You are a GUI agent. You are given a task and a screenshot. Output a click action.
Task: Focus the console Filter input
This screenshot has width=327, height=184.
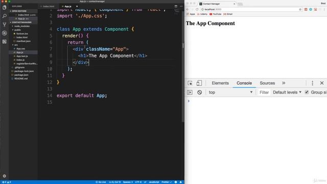pos(264,92)
